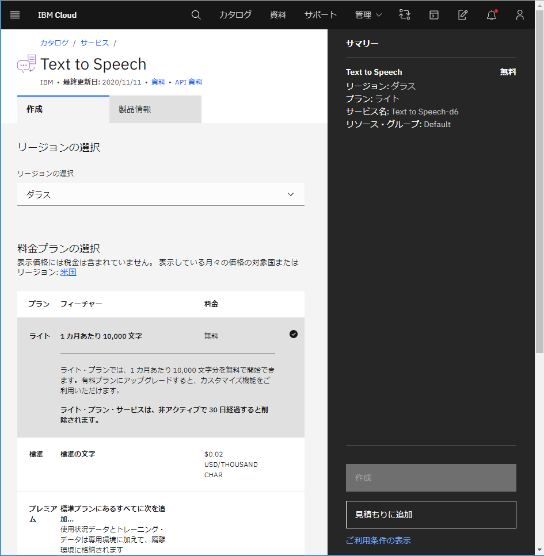The image size is (544, 556).
Task: Click the page vertical scrollbar thumb
Action: pos(539,182)
